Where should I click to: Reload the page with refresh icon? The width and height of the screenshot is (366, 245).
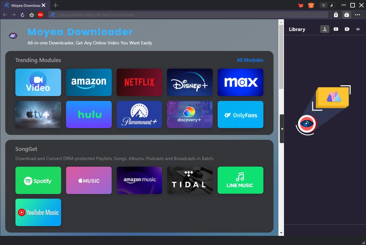(x=23, y=15)
